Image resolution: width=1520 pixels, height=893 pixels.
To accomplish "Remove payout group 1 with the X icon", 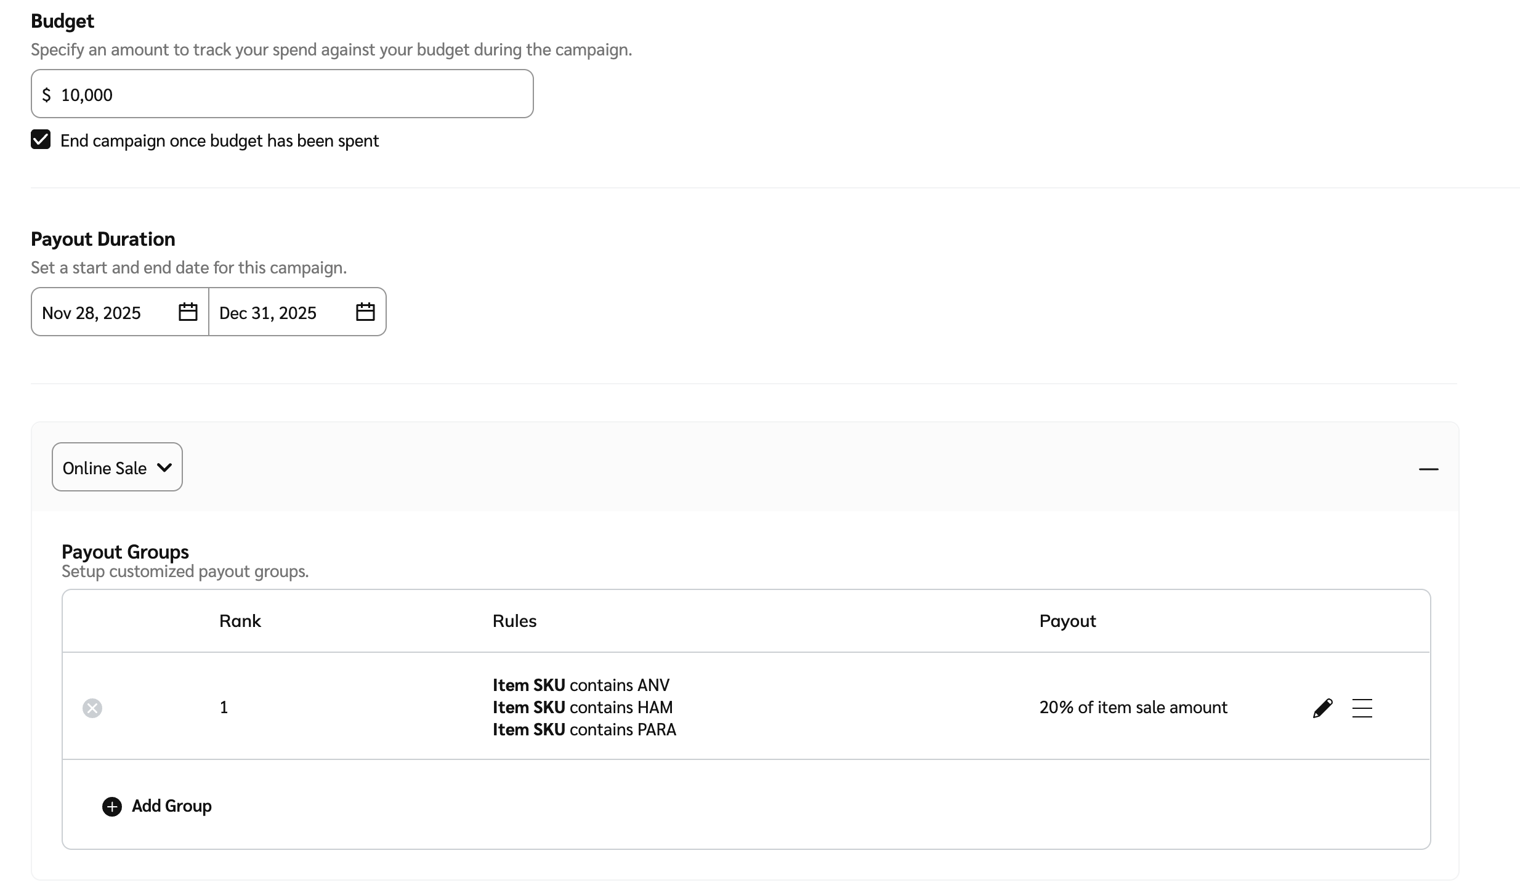I will 92,708.
